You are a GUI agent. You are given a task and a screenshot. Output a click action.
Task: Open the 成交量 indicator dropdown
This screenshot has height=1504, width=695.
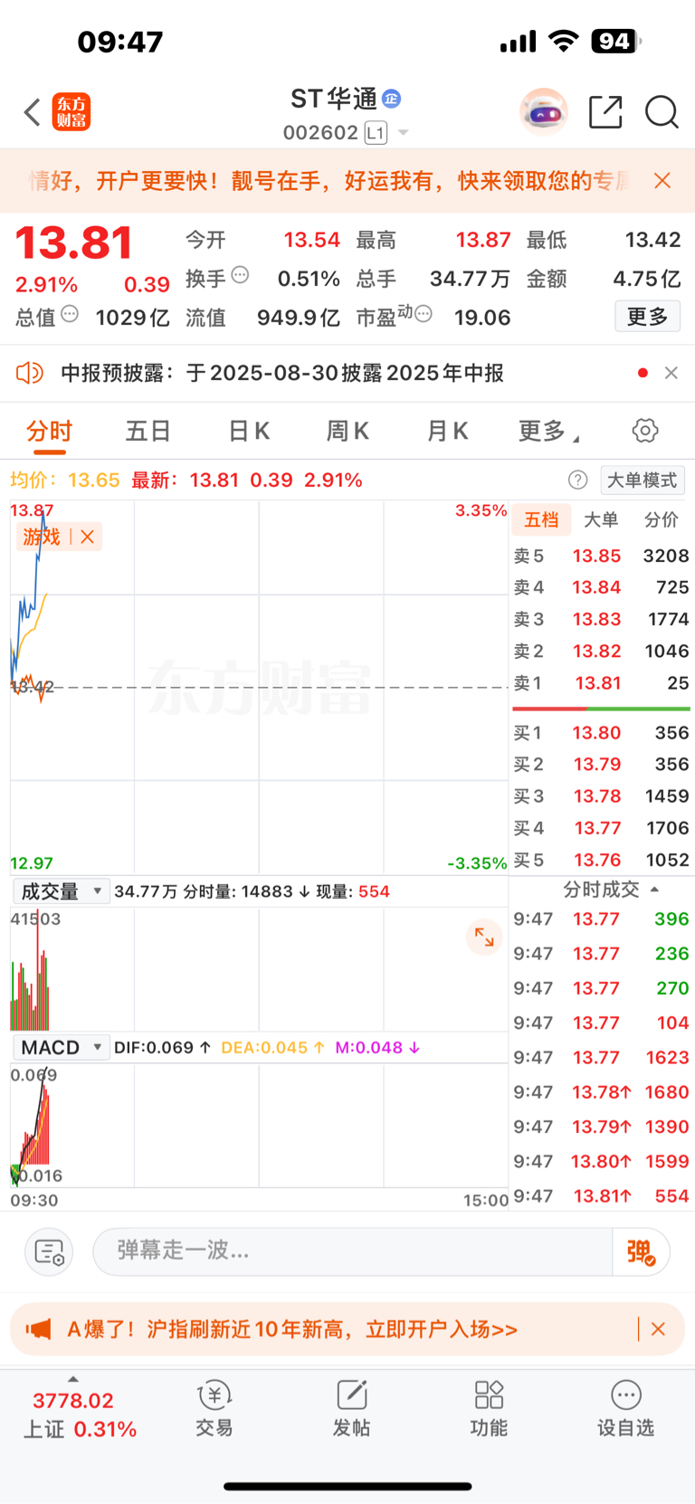click(62, 891)
